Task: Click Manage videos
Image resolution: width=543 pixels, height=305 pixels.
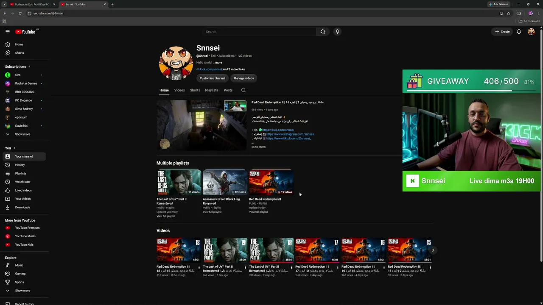Action: (x=244, y=78)
